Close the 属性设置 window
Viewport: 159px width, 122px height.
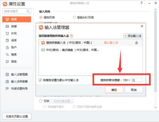coord(156,3)
